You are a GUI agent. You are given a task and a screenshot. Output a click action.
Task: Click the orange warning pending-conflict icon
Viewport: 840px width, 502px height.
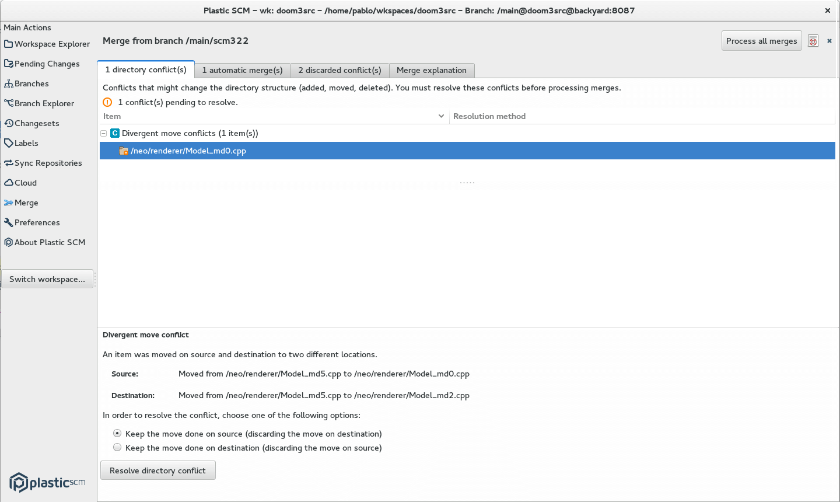pyautogui.click(x=107, y=102)
